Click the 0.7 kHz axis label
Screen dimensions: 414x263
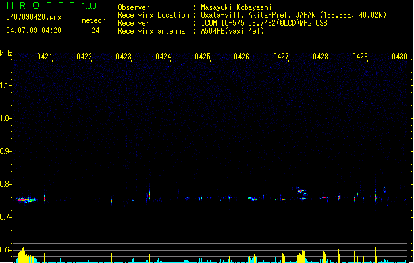click(5, 217)
